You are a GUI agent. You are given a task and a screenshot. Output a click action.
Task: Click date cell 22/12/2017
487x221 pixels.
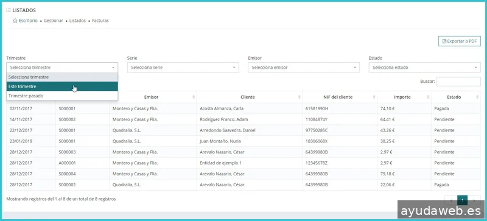(x=21, y=130)
